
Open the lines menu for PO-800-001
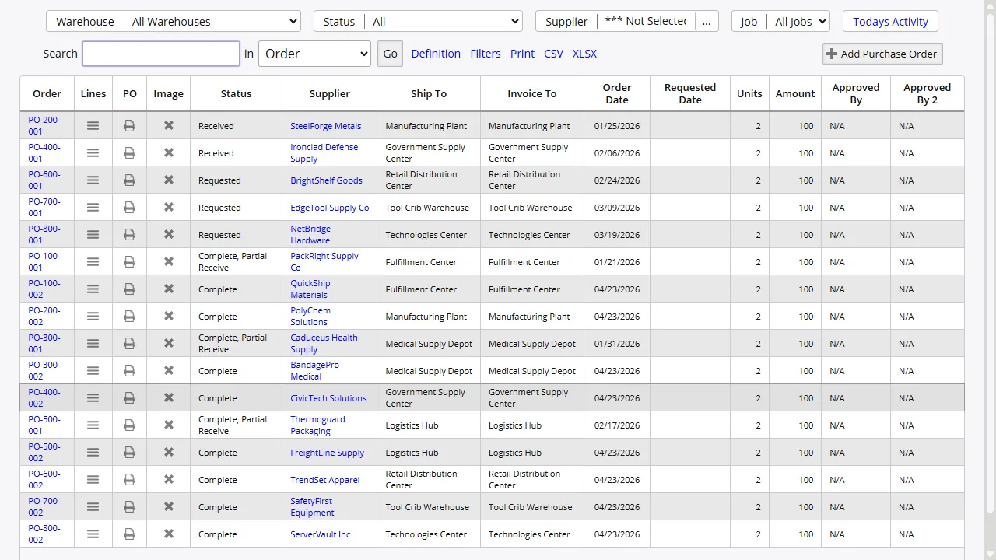[93, 234]
